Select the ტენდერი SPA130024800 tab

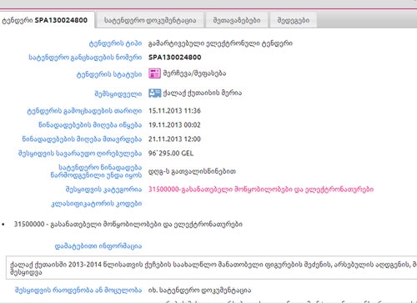[x=47, y=20]
